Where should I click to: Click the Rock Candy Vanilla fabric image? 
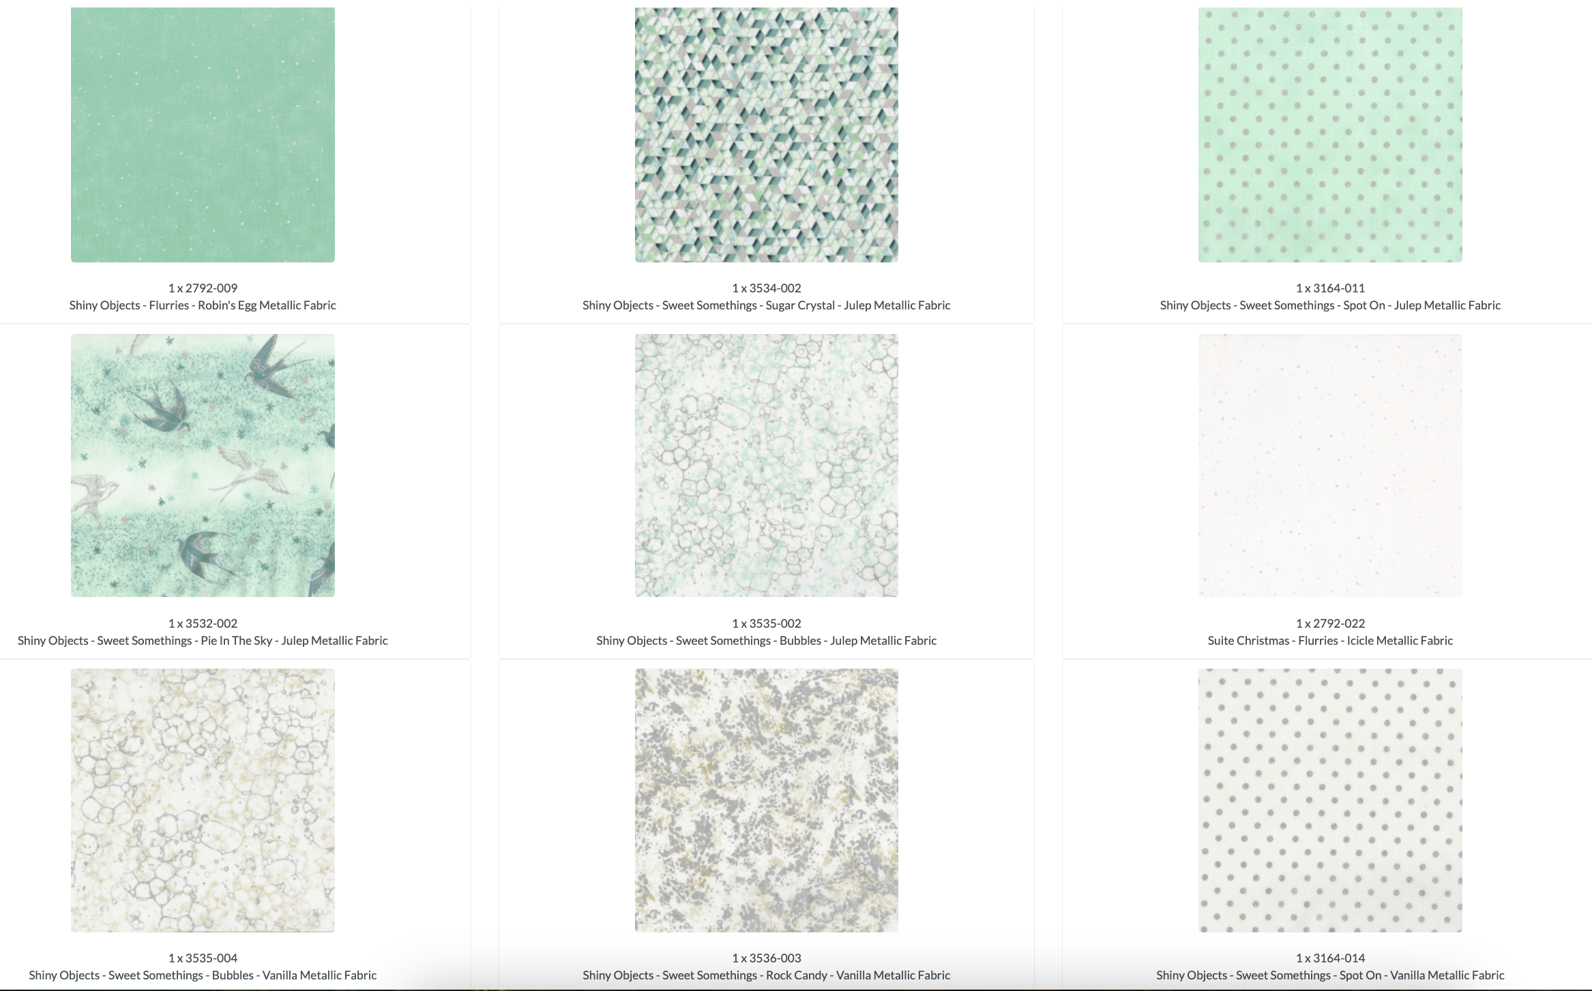(766, 800)
